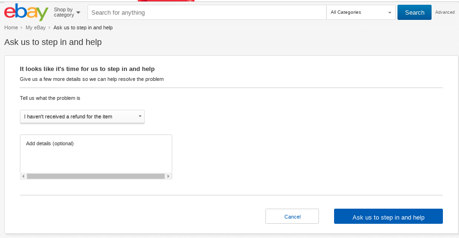Image resolution: width=459 pixels, height=238 pixels.
Task: Click the "Tell us what the problem is" label
Action: click(50, 98)
